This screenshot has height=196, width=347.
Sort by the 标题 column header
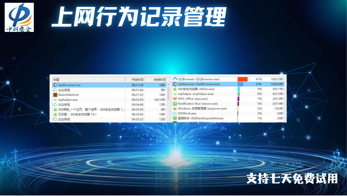point(89,79)
